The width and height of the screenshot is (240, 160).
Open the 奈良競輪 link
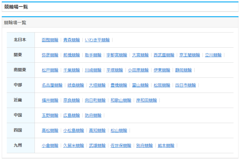[72, 100]
